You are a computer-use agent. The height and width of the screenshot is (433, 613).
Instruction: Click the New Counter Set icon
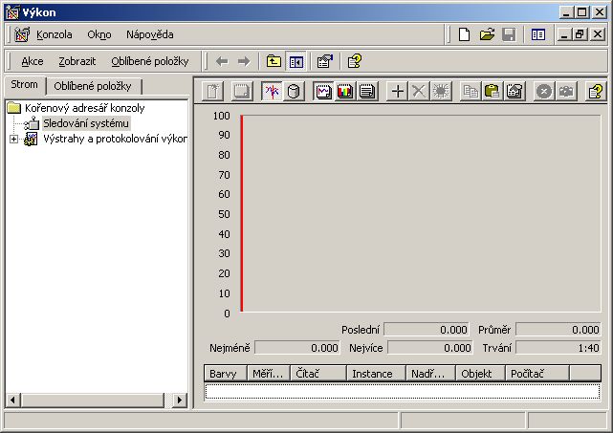point(213,92)
